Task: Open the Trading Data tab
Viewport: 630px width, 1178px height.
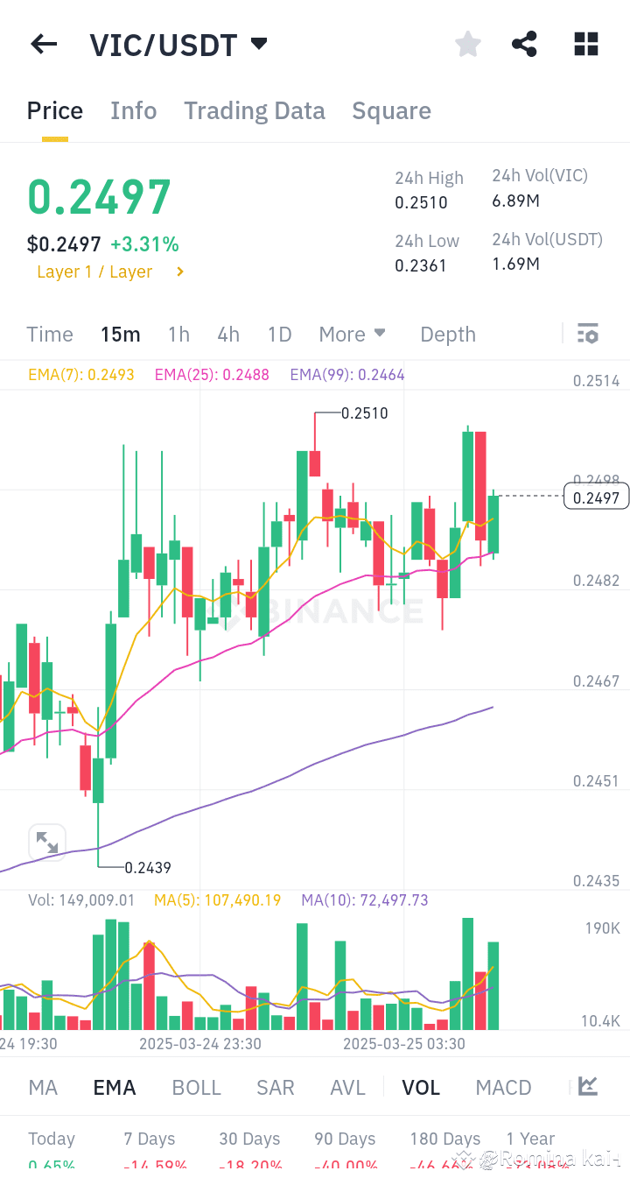Action: coord(254,110)
